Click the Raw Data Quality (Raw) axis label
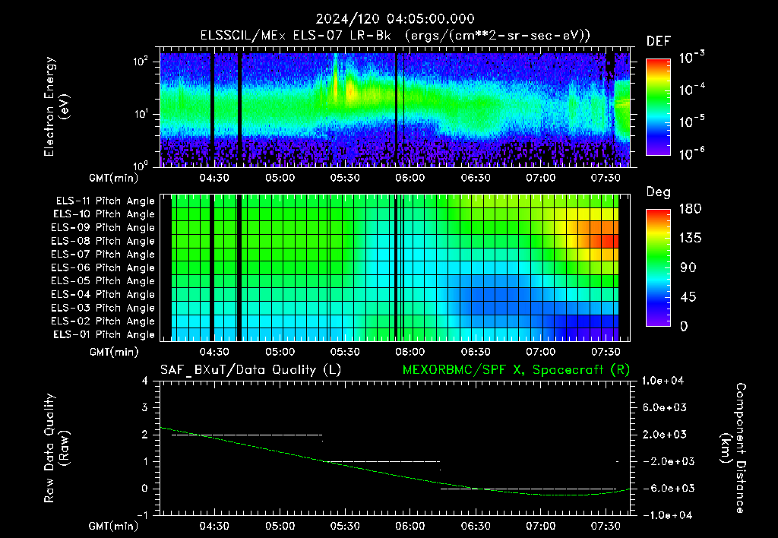778x538 pixels. click(55, 448)
